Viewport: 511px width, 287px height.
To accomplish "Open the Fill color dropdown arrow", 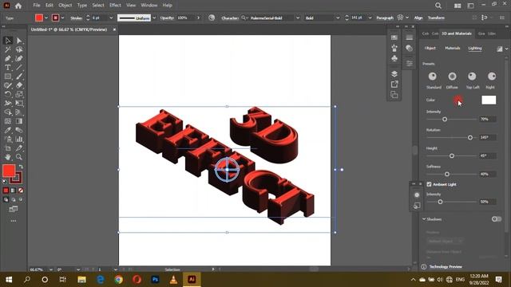I will (x=46, y=18).
